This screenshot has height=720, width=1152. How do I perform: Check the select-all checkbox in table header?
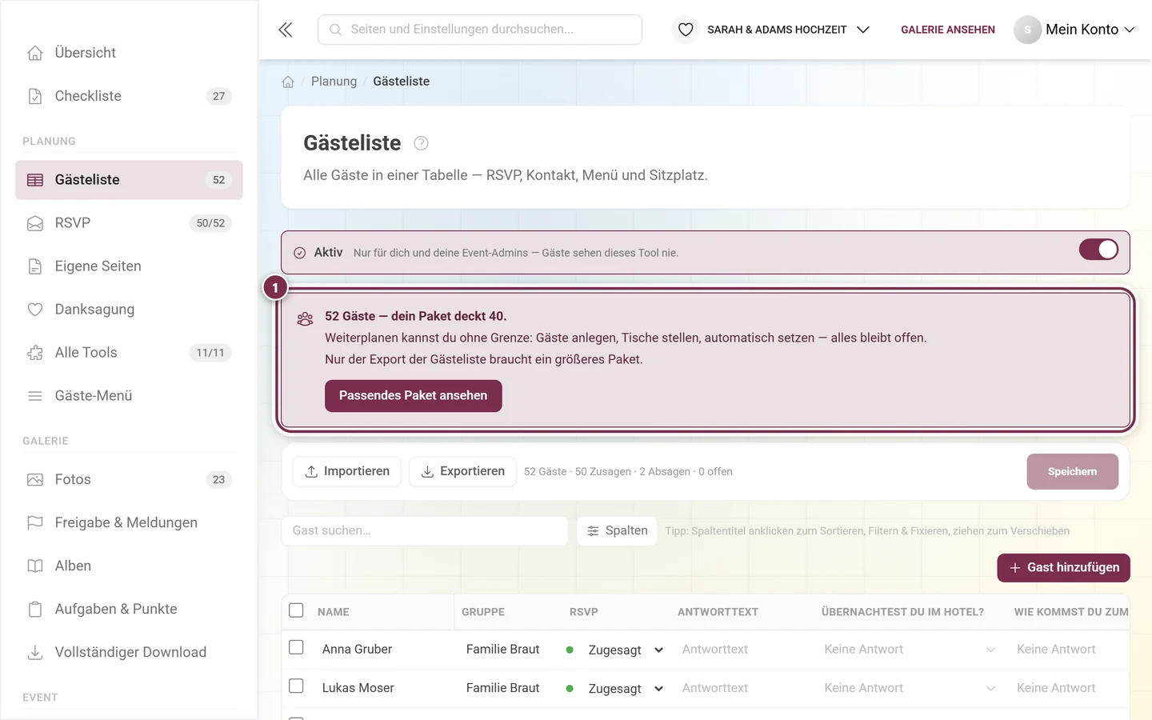point(296,610)
